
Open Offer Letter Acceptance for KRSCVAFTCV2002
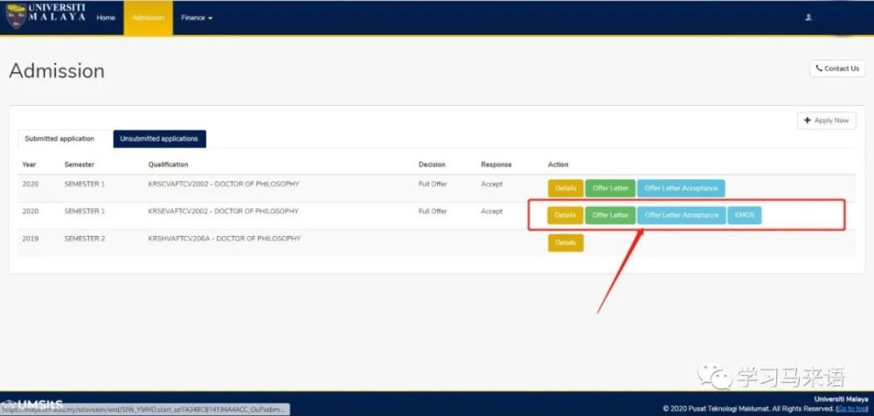tap(681, 188)
